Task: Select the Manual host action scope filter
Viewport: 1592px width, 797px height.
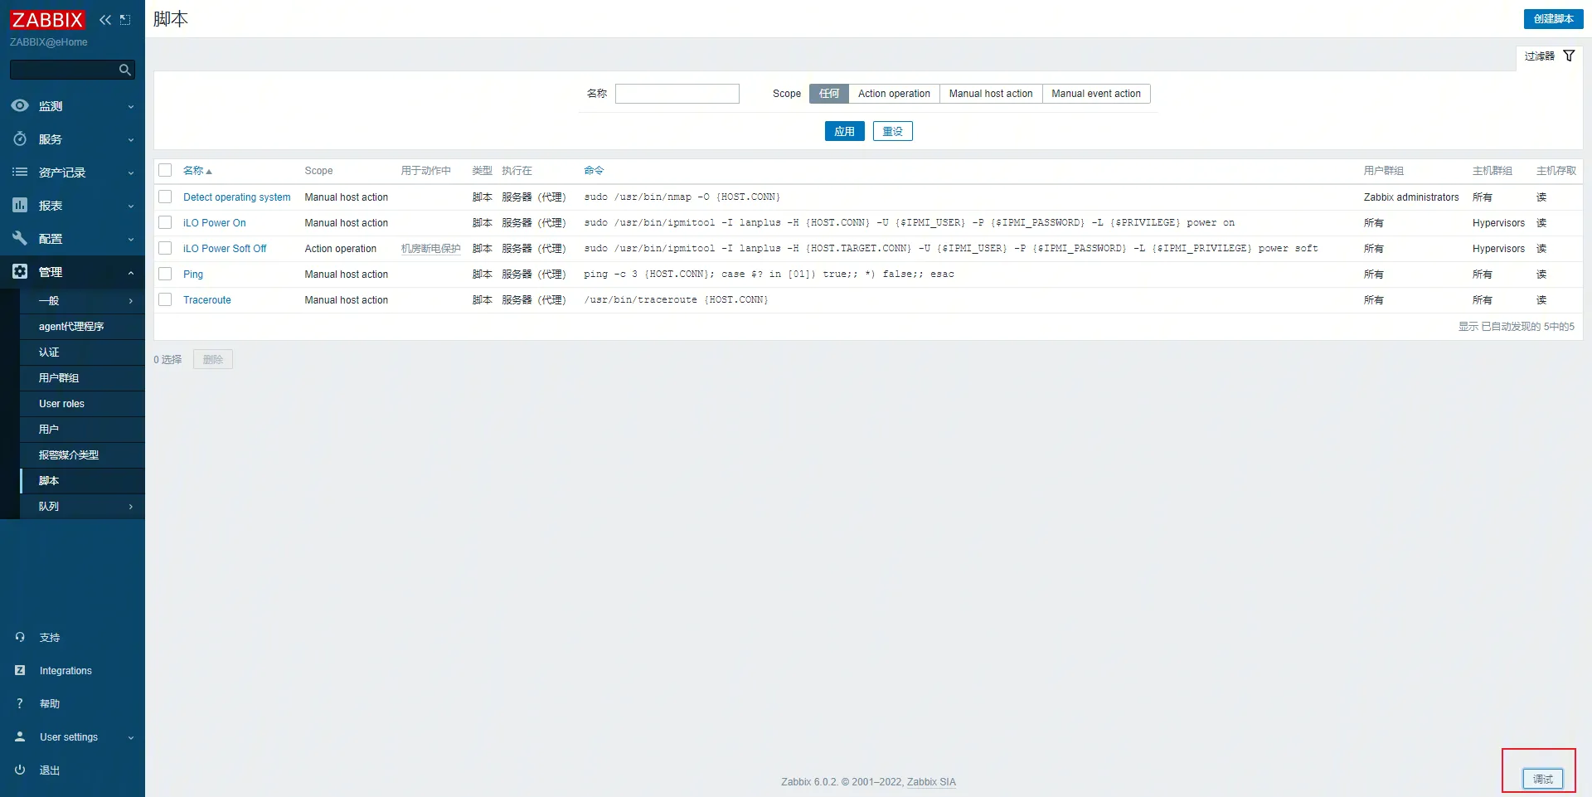Action: click(x=990, y=94)
